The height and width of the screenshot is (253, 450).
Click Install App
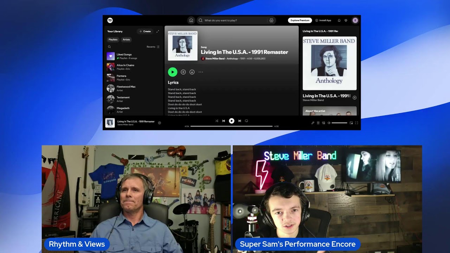(323, 20)
